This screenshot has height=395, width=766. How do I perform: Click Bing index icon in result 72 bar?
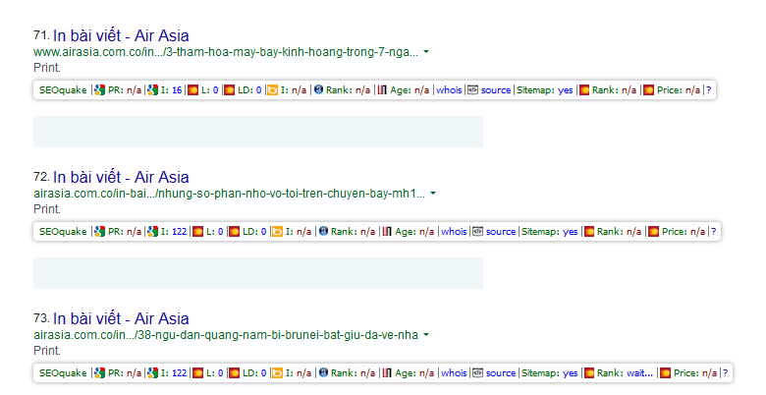(278, 232)
